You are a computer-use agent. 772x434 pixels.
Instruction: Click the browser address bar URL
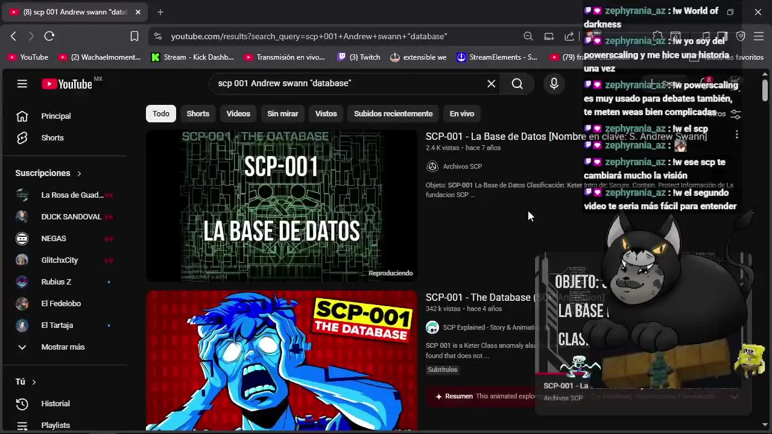(309, 36)
